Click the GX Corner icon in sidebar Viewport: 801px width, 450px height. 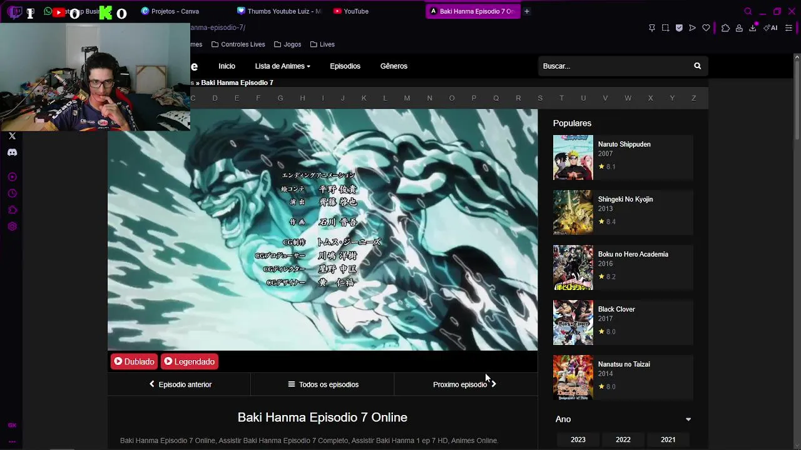click(12, 425)
